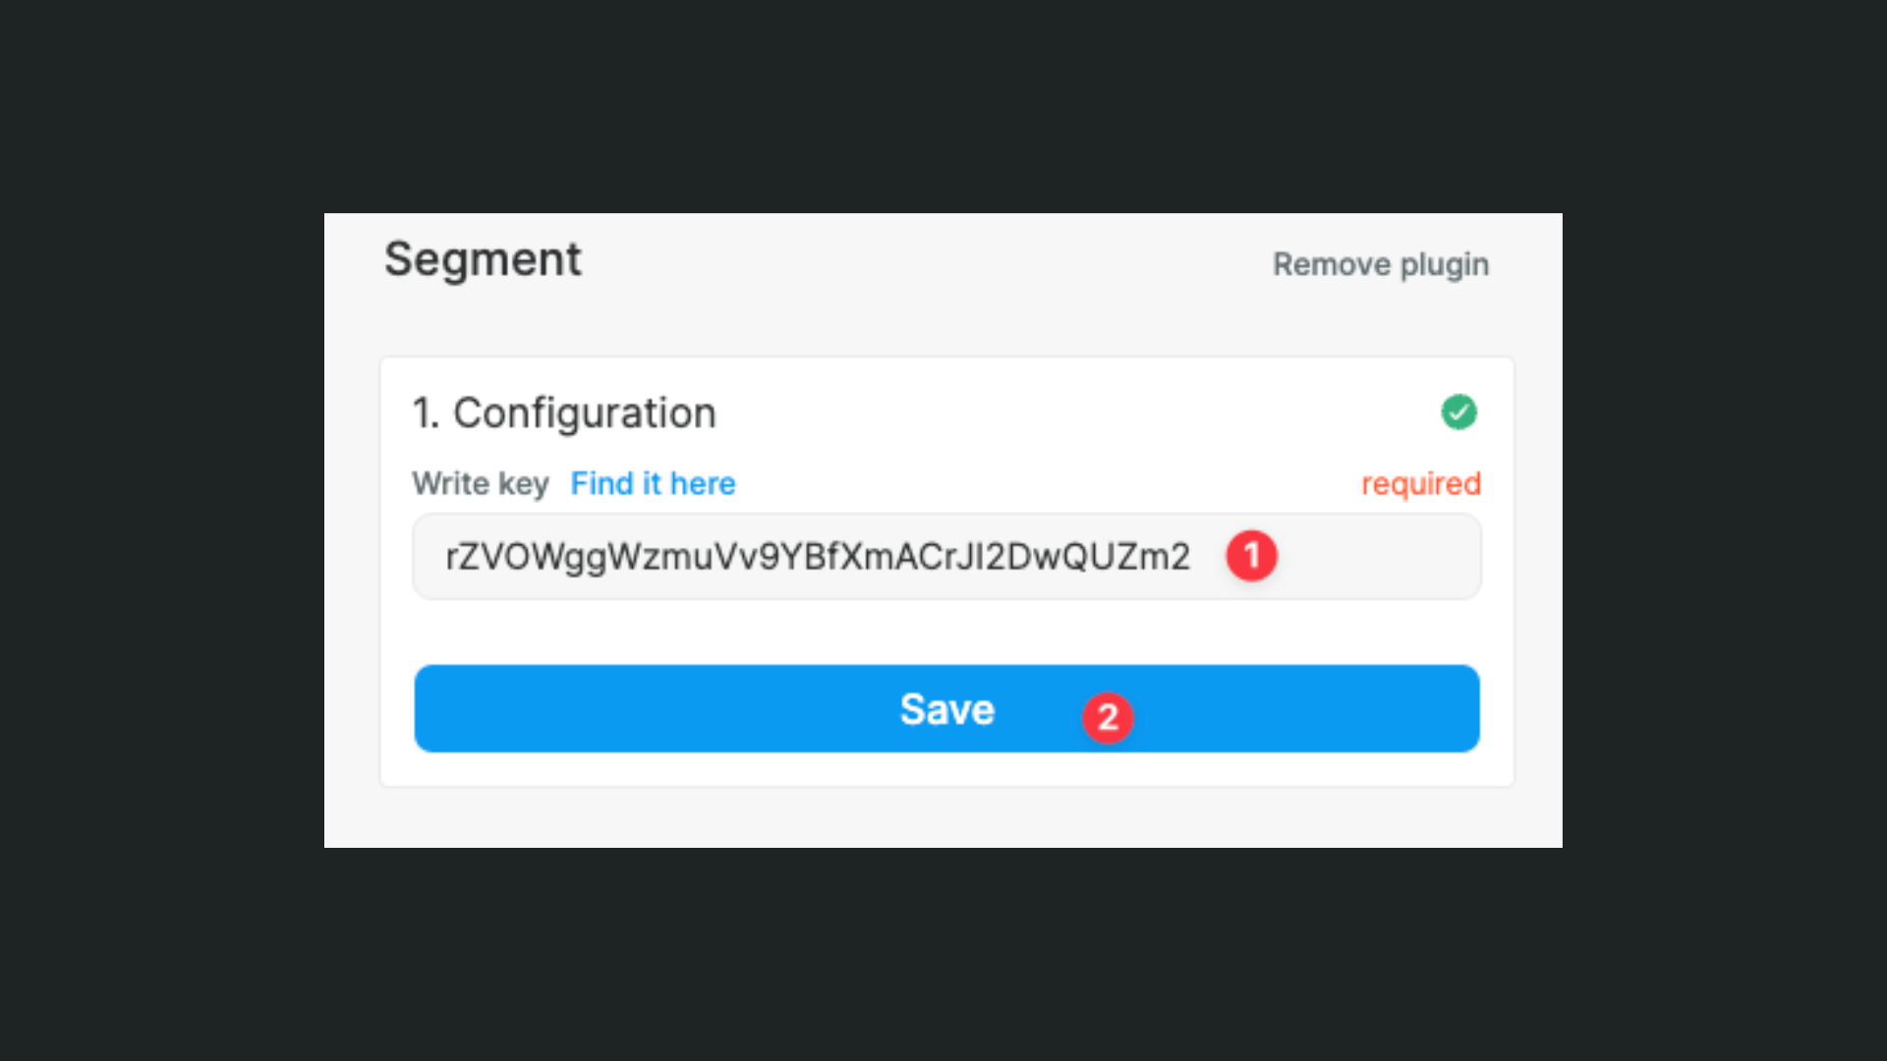Click the 1. Configuration section title
The image size is (1887, 1061).
563,412
